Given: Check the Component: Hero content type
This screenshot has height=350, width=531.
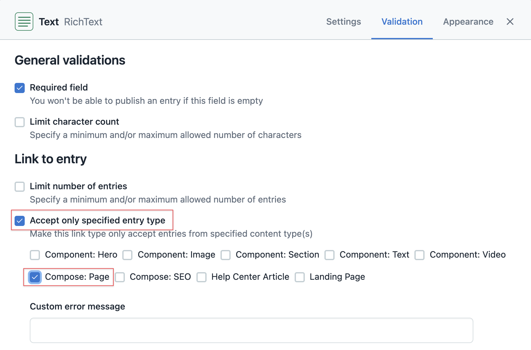Looking at the screenshot, I should [x=35, y=255].
